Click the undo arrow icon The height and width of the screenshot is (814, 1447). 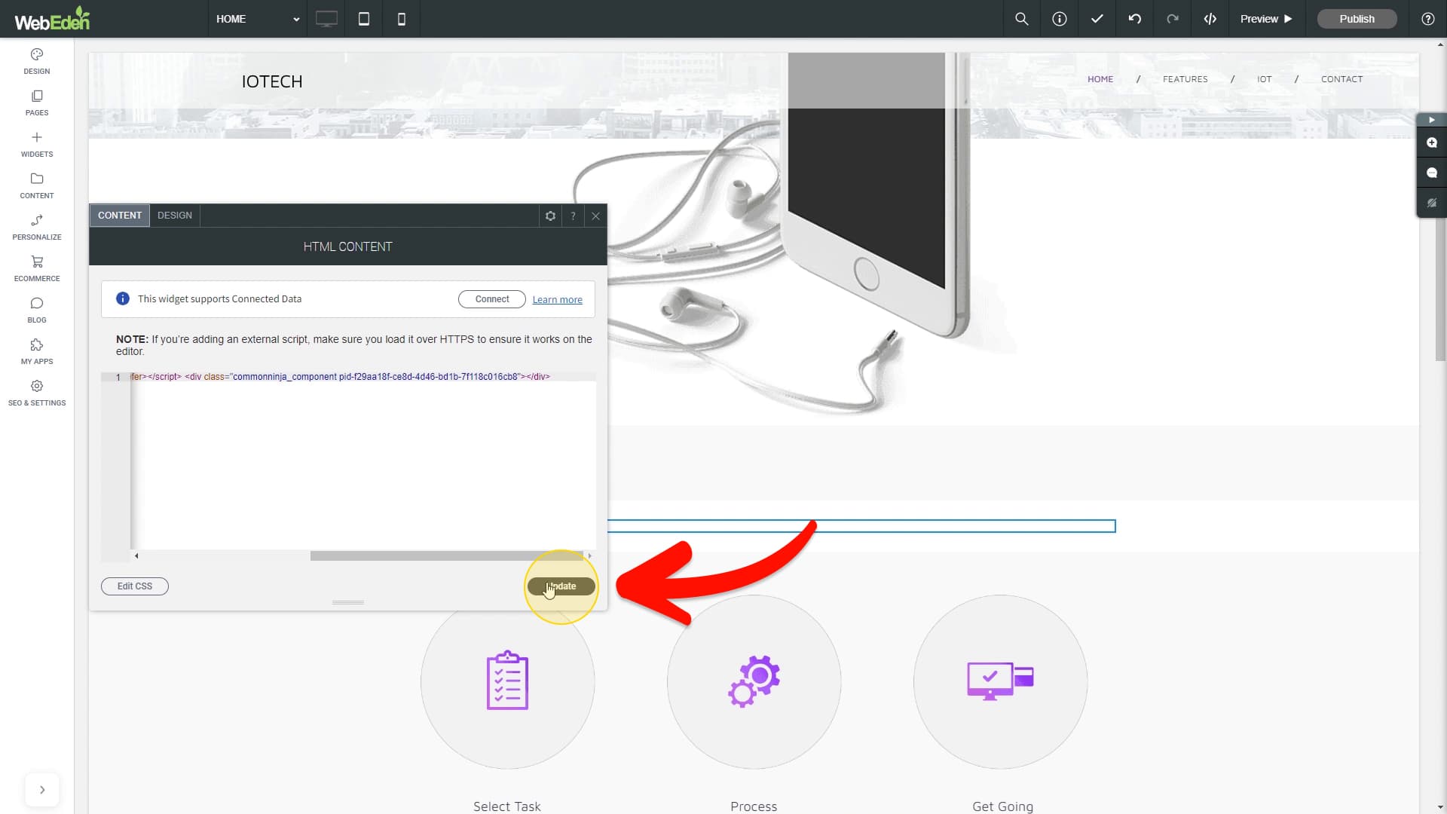(1134, 19)
